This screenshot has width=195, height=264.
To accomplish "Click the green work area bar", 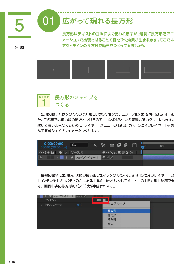I will click(158, 154).
